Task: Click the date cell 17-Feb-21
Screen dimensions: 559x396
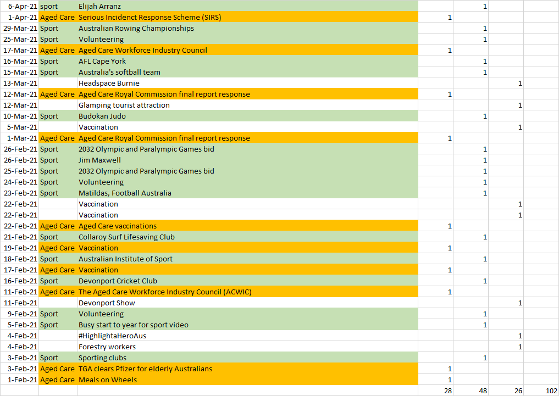Action: pyautogui.click(x=19, y=270)
